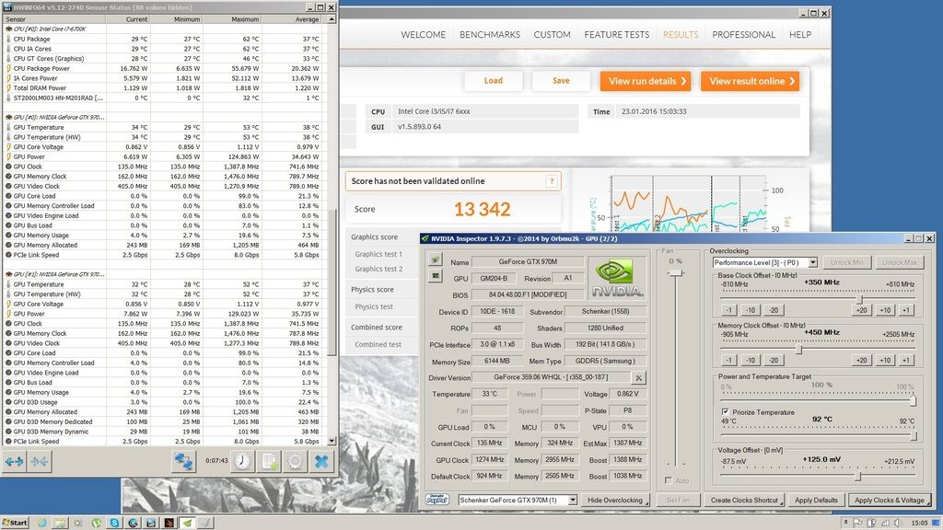Click the GPU [#1] NVIDIA GeForce GTX 970 group icon
This screenshot has height=530, width=943.
[x=8, y=274]
